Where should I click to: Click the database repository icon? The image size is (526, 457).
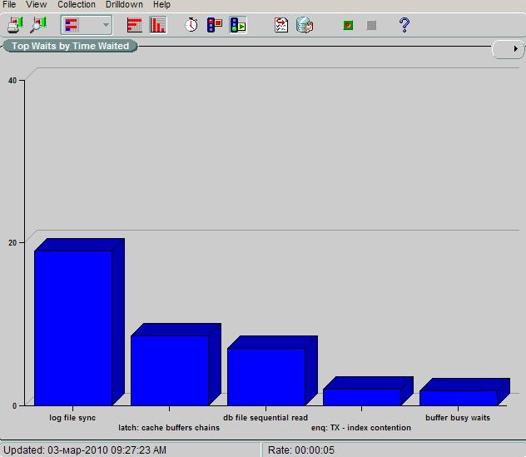click(x=305, y=25)
